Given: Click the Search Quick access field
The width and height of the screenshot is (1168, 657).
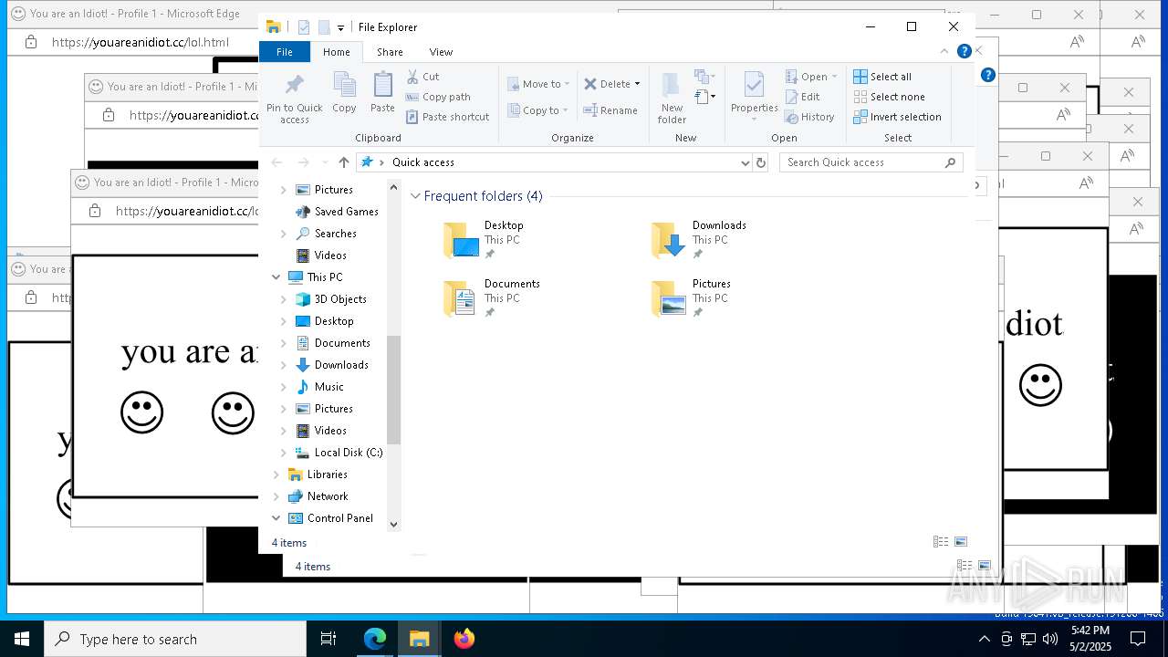Looking at the screenshot, I should [x=871, y=162].
